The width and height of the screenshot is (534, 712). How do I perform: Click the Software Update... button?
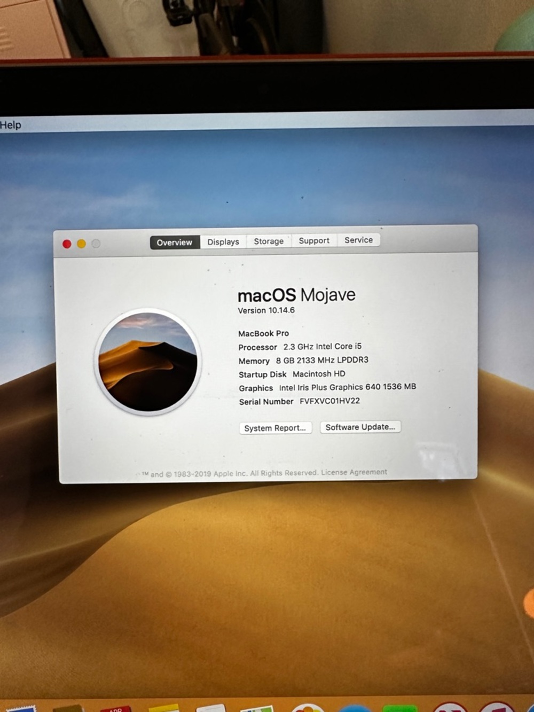(x=360, y=427)
